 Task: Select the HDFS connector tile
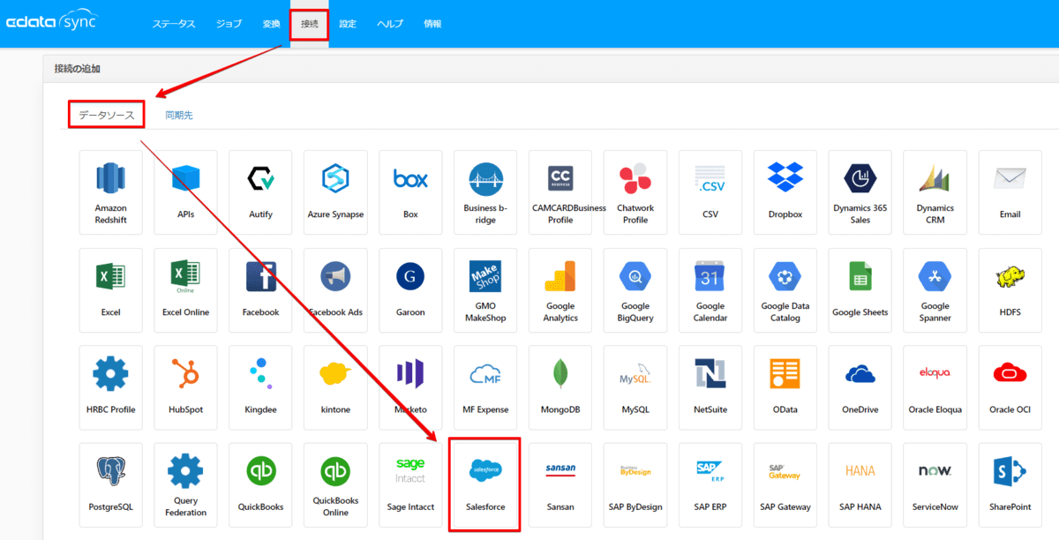1010,290
